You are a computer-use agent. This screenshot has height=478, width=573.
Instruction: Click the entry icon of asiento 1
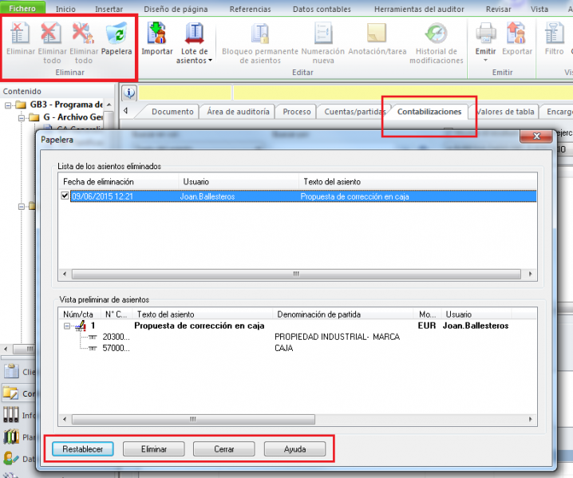81,326
